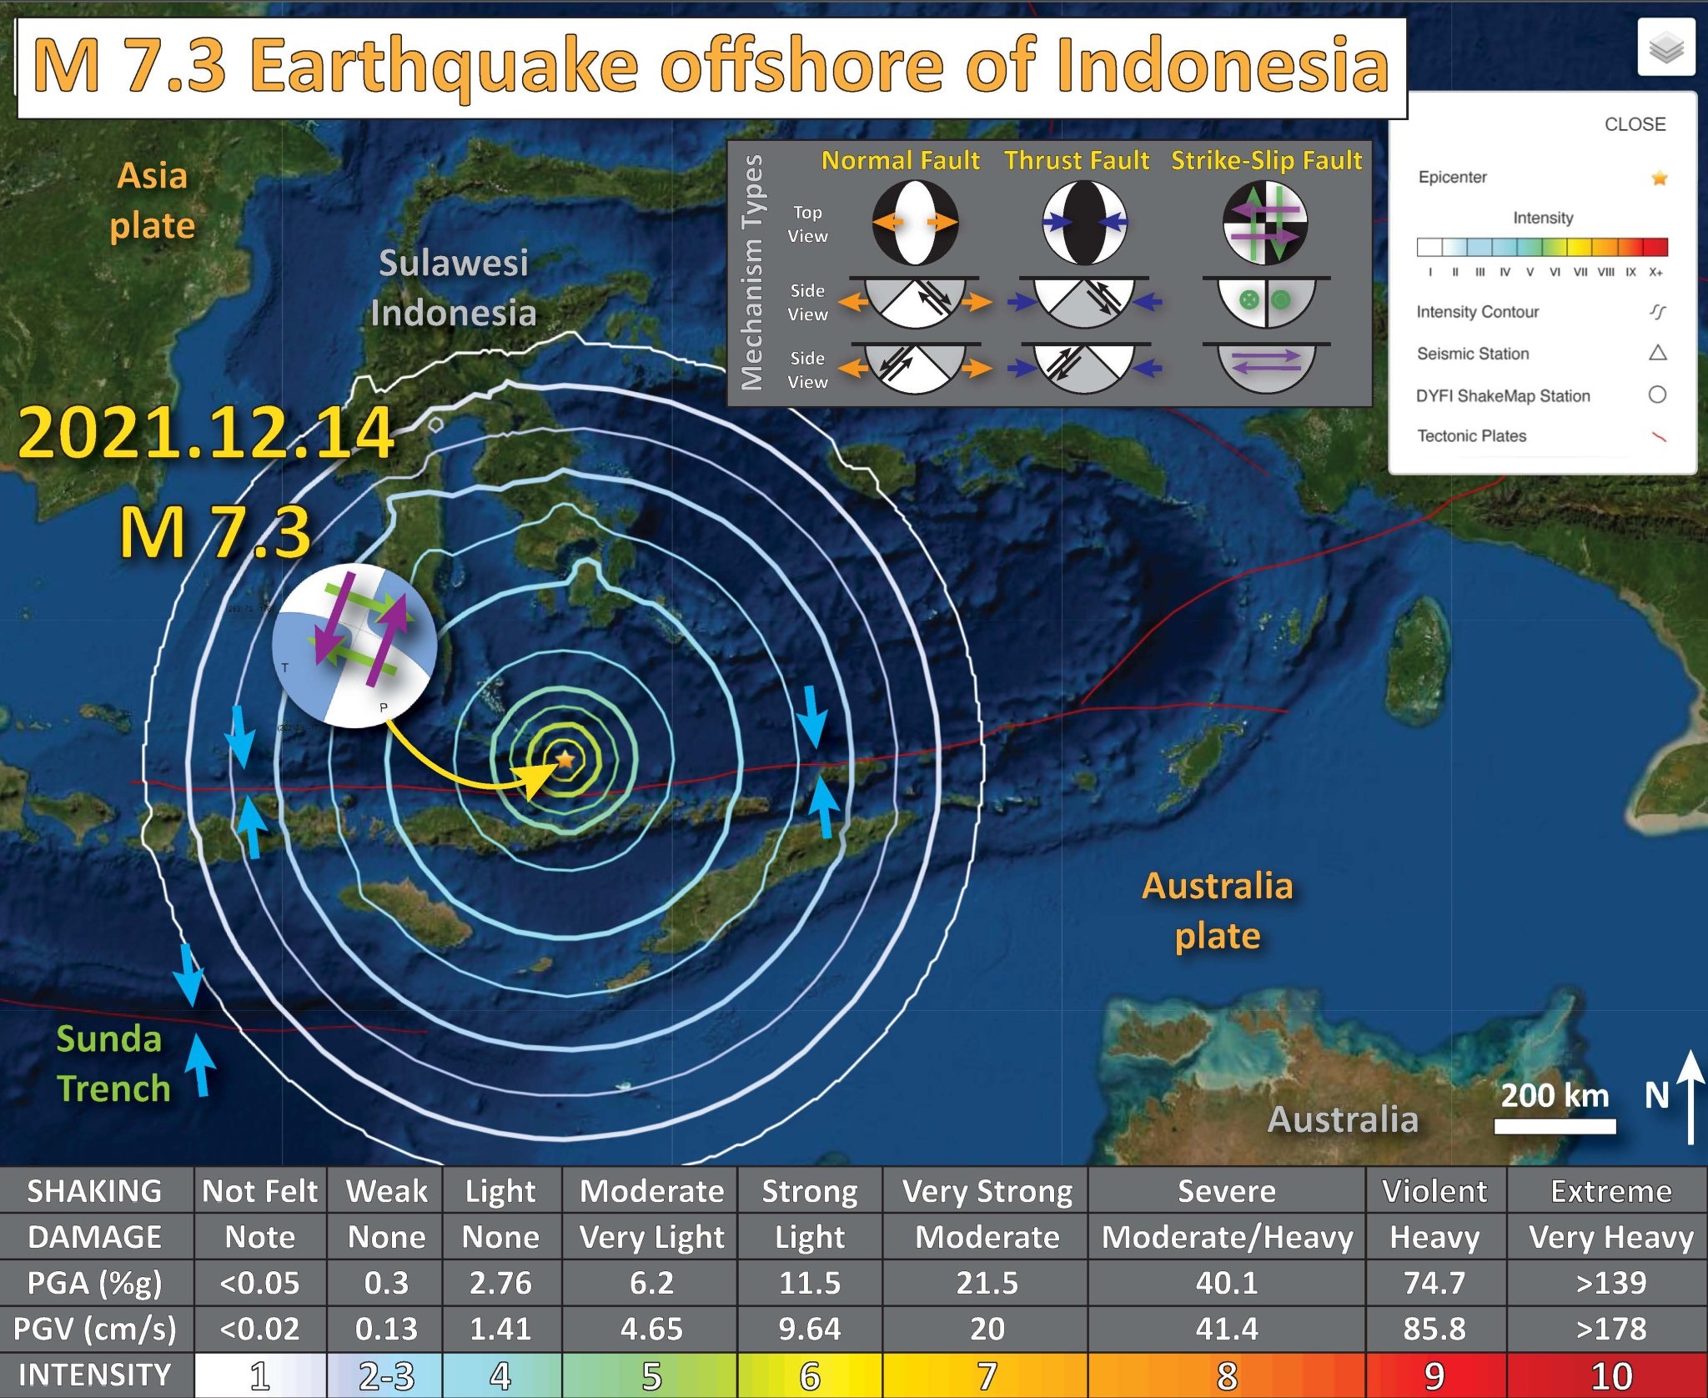Viewport: 1708px width, 1398px height.
Task: Click the epicenter star icon in legend
Action: click(1659, 178)
